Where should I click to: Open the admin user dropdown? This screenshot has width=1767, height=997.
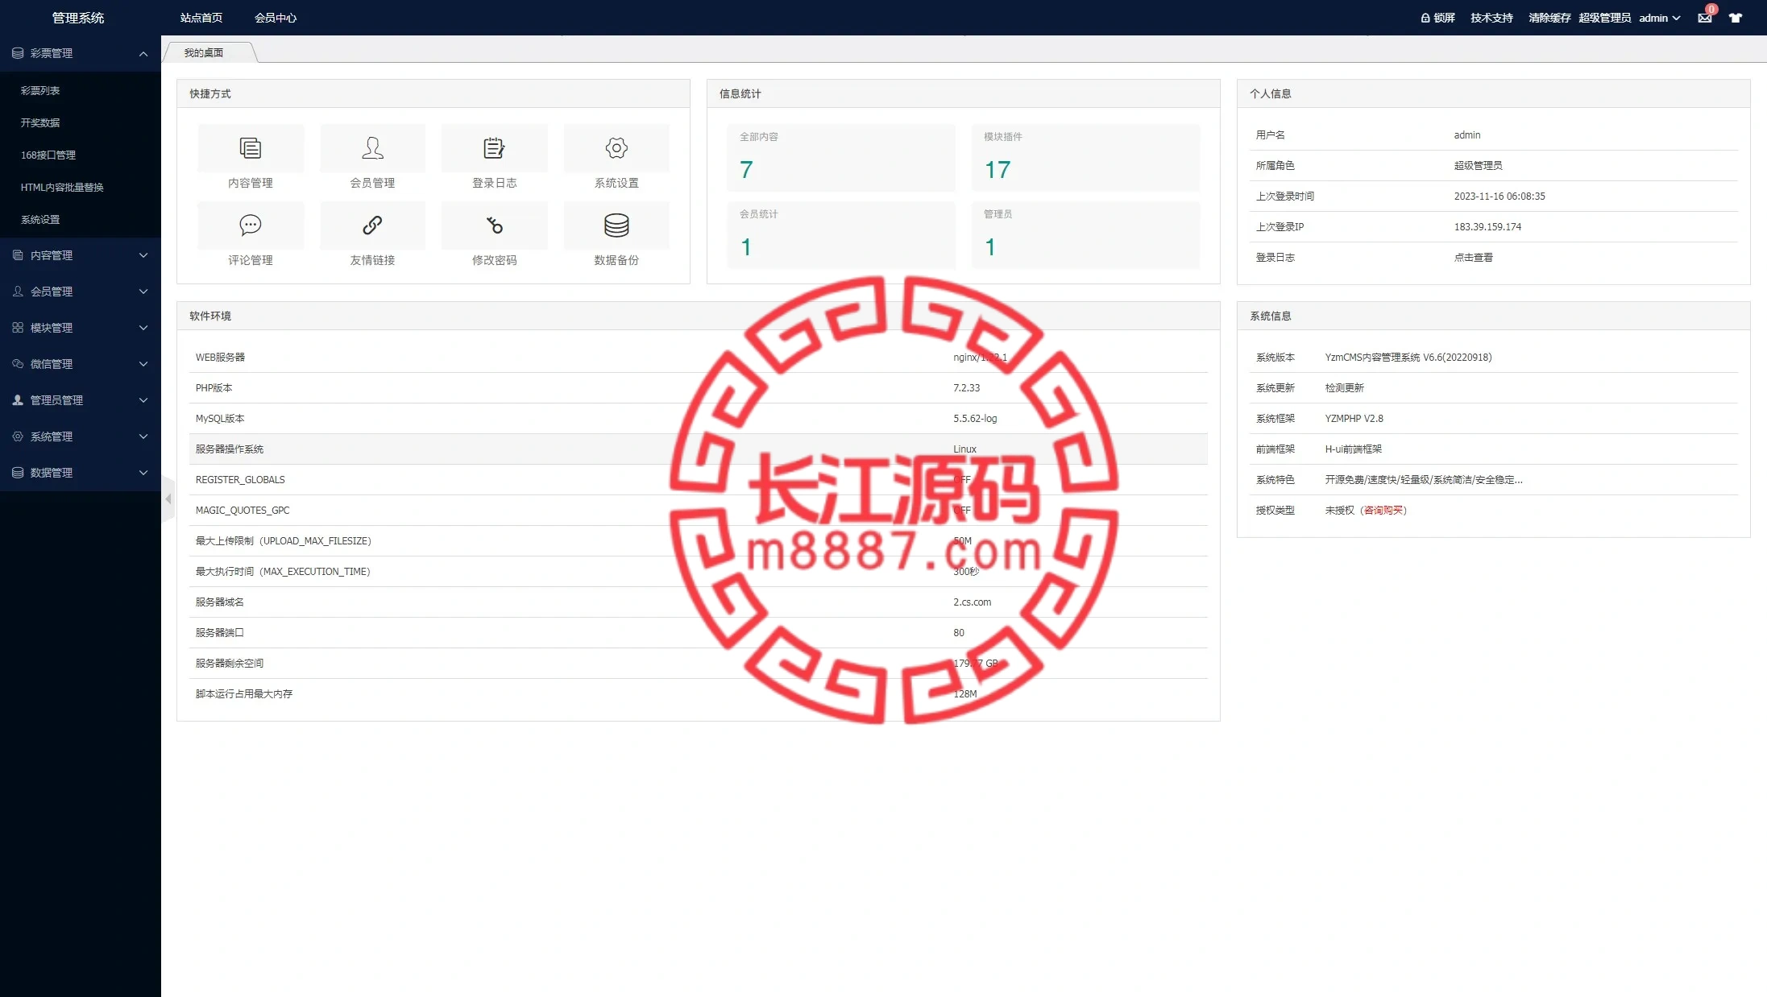(x=1659, y=18)
